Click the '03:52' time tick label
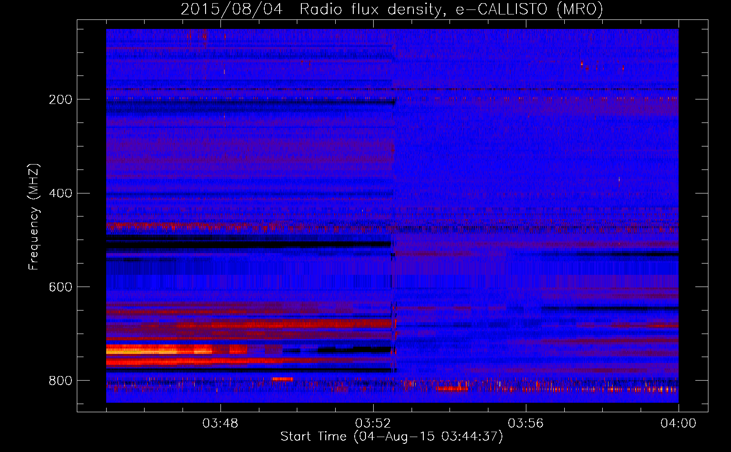The image size is (731, 452). (x=373, y=424)
